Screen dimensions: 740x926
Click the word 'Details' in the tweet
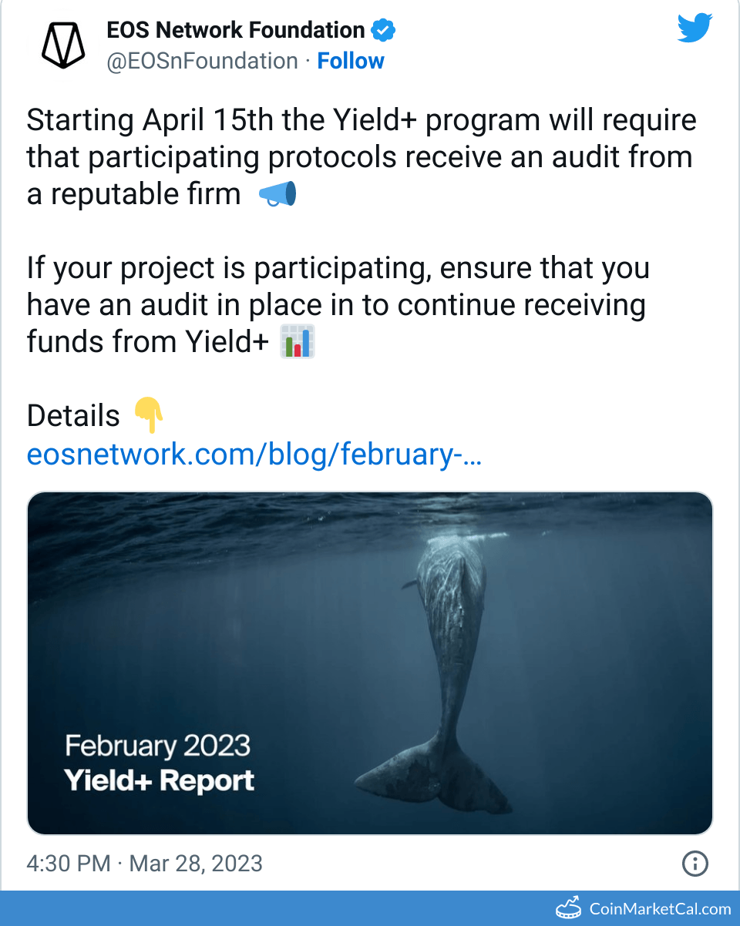(73, 416)
